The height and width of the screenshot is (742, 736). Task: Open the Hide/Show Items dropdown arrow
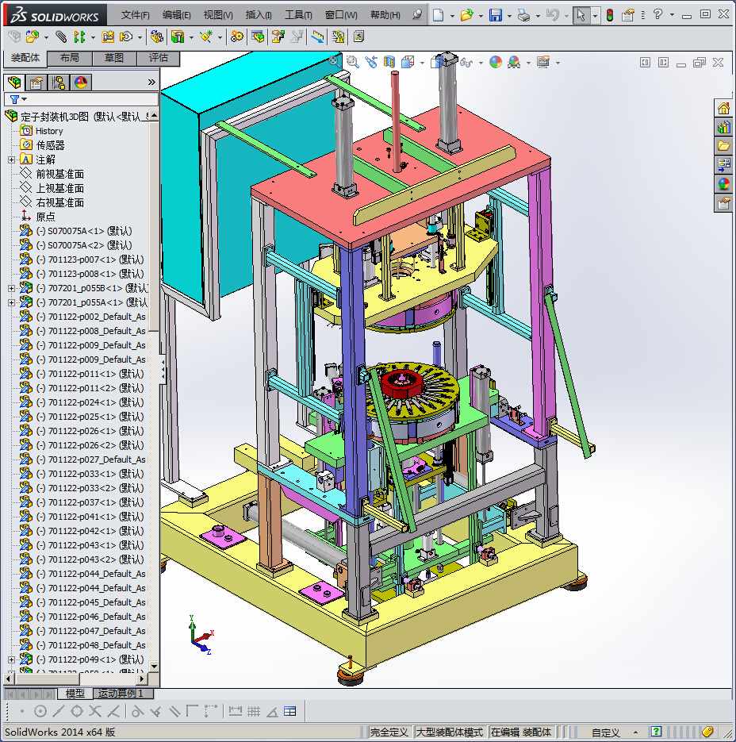coord(481,63)
